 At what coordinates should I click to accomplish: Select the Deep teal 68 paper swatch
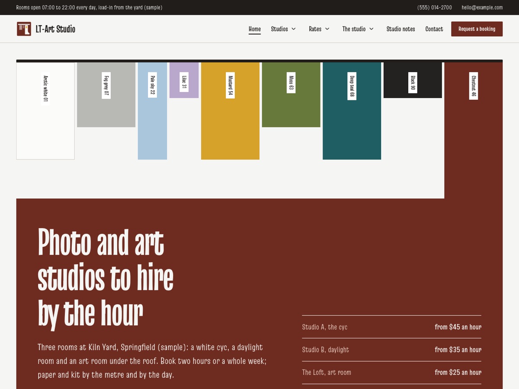pos(352,111)
